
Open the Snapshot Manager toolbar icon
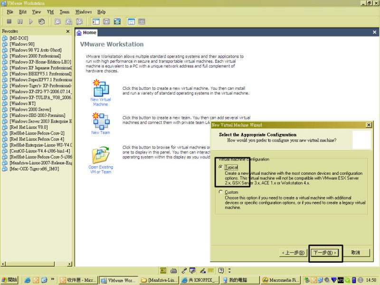(x=79, y=21)
